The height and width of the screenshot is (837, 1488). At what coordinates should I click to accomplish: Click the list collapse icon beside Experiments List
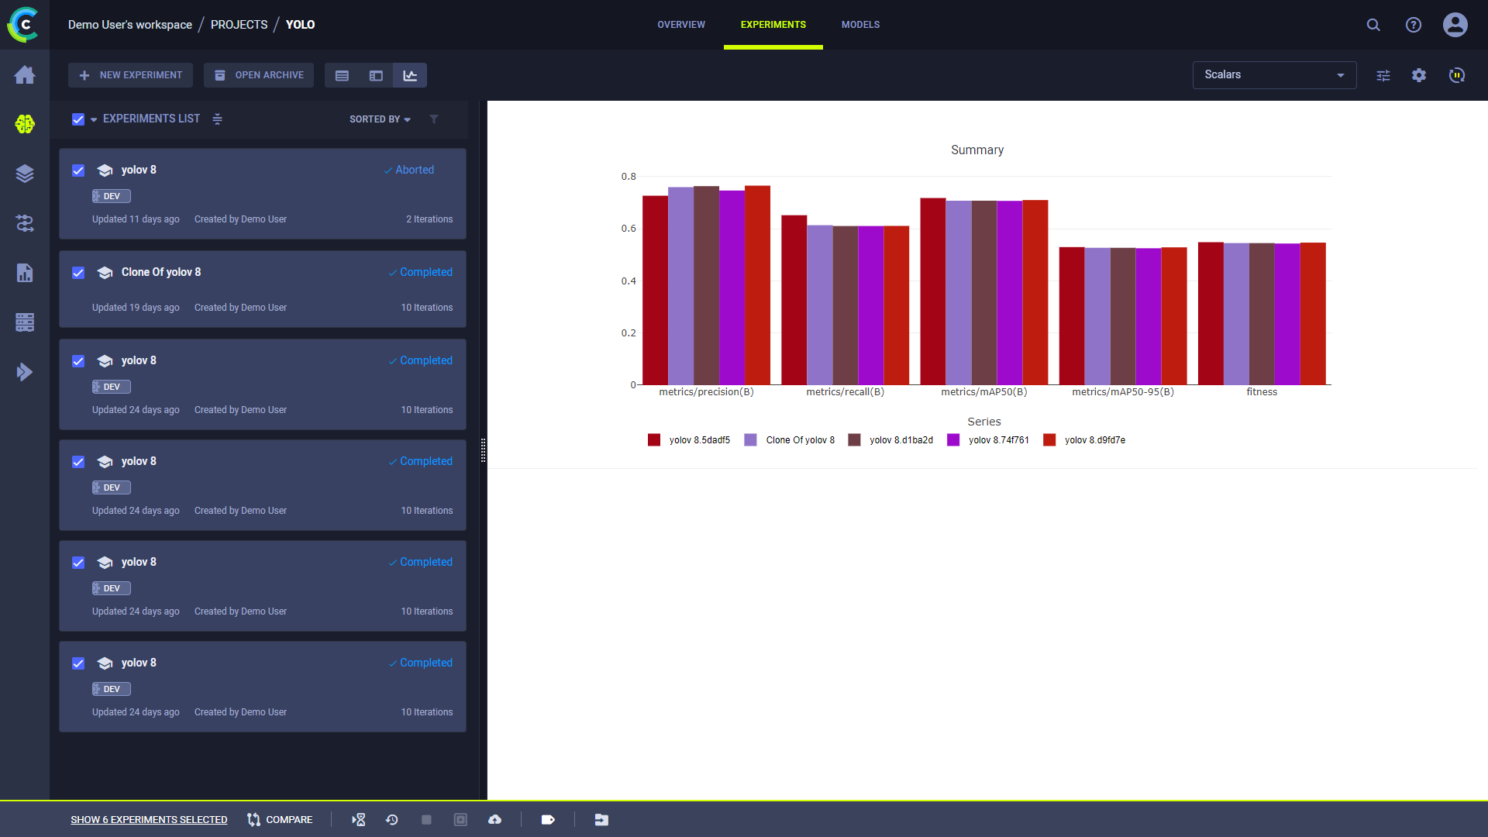click(x=218, y=119)
